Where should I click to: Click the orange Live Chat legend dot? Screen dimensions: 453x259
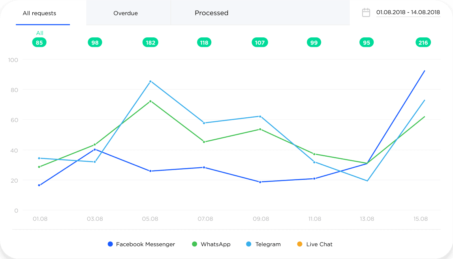[299, 244]
